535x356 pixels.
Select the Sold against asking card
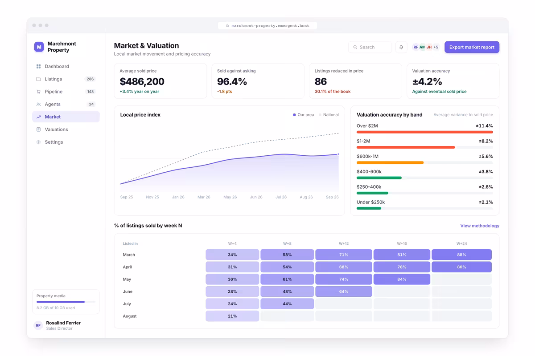258,81
